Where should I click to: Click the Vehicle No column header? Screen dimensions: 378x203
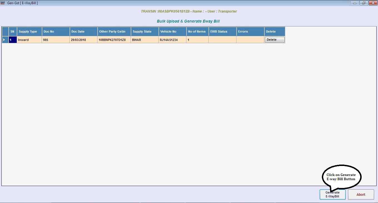(172, 31)
